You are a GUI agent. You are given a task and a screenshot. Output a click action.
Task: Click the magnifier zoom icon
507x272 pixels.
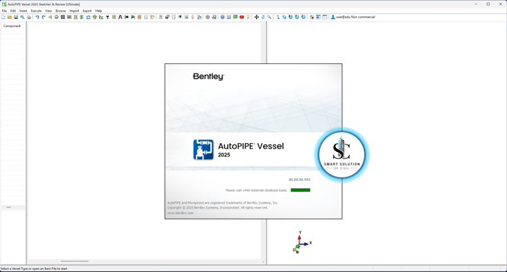[x=269, y=17]
